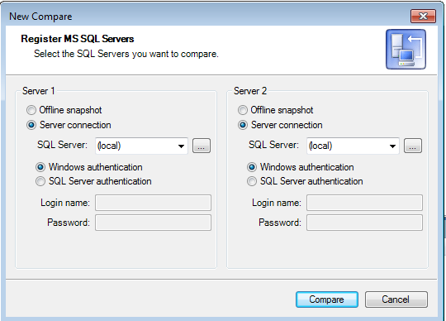Click Server 2 Login name field
Screen dimensions: 446x321
pyautogui.click(x=364, y=203)
